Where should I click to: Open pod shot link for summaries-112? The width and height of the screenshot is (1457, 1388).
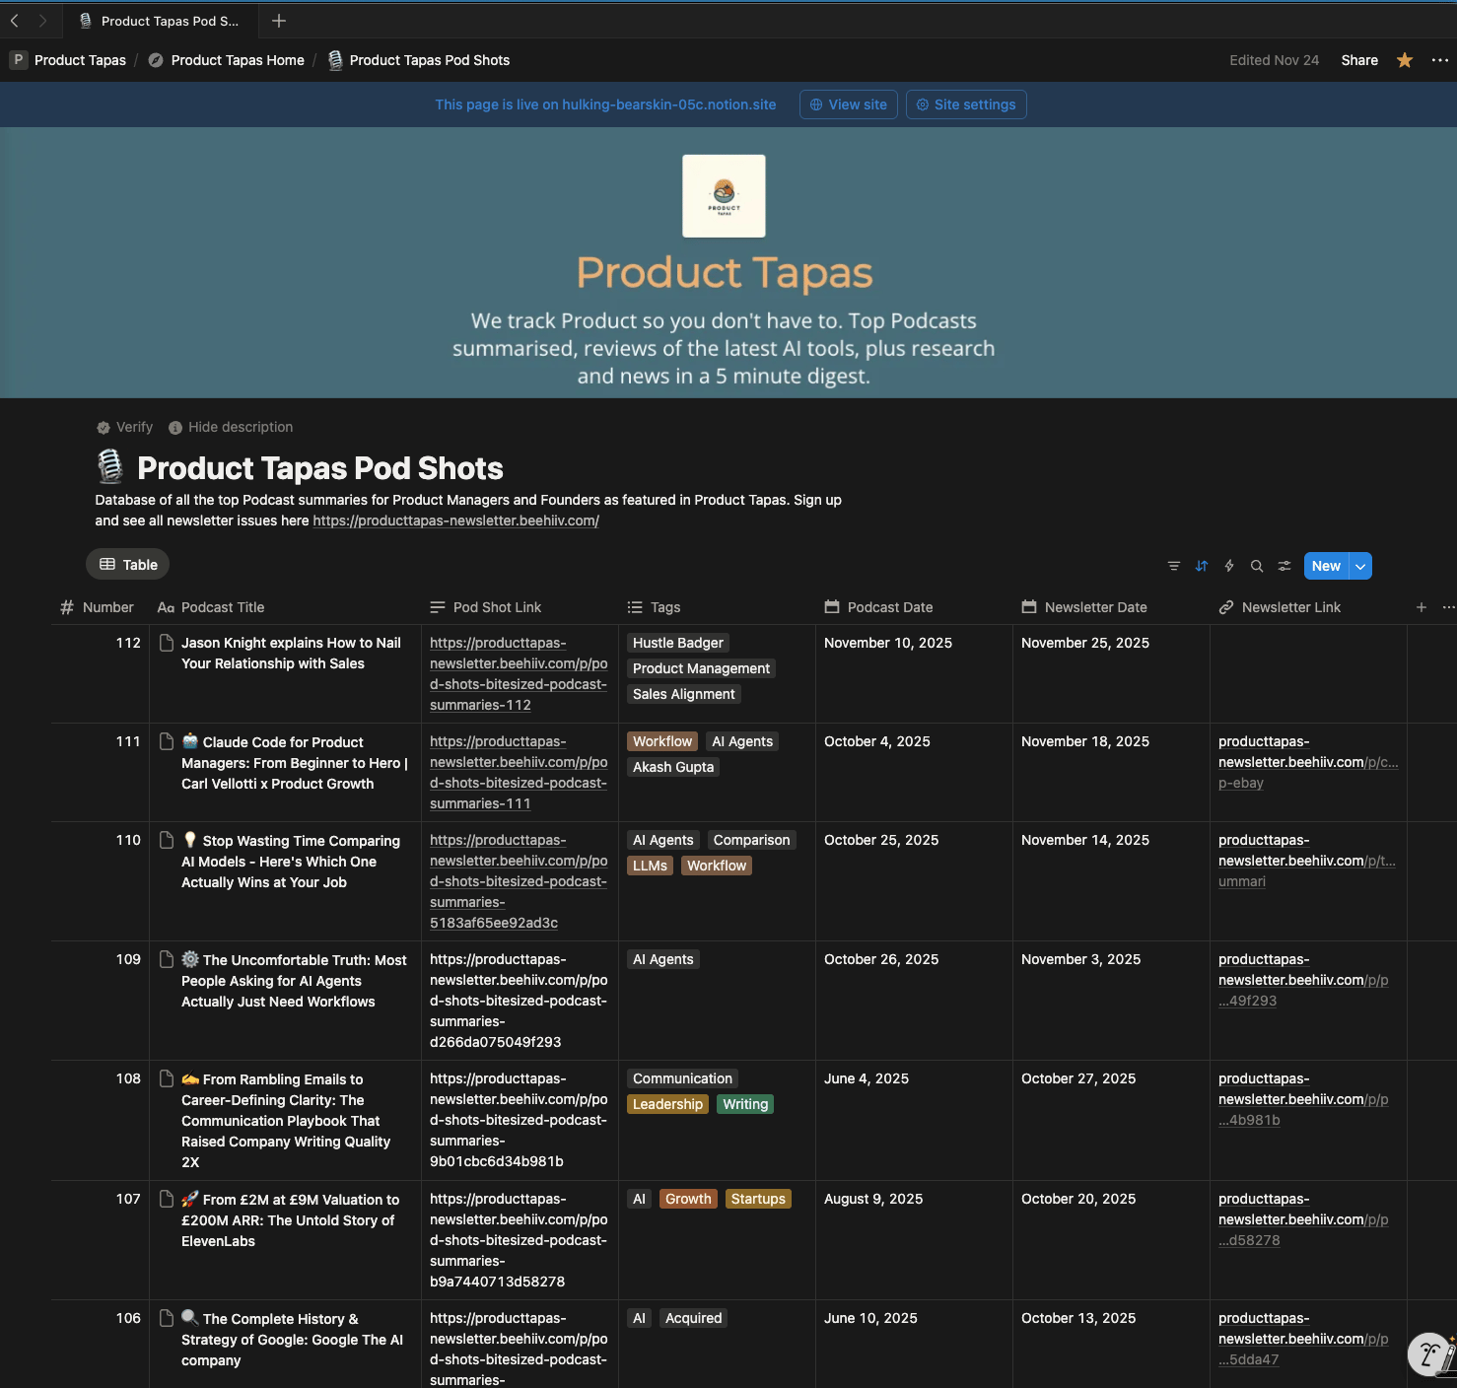[519, 674]
